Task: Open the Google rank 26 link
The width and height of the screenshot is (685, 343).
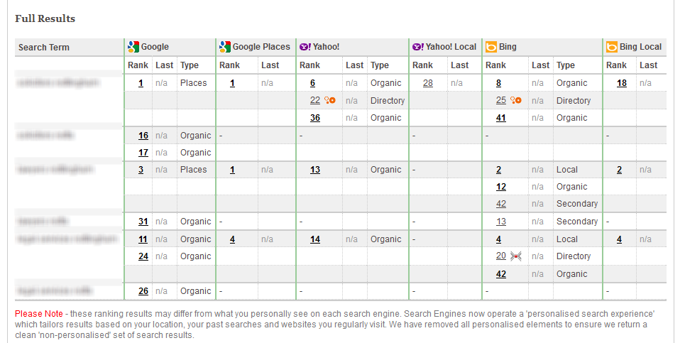Action: click(x=143, y=291)
